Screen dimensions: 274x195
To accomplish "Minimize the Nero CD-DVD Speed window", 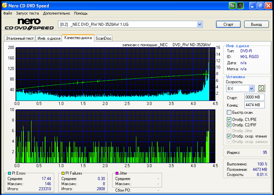I will pos(252,6).
